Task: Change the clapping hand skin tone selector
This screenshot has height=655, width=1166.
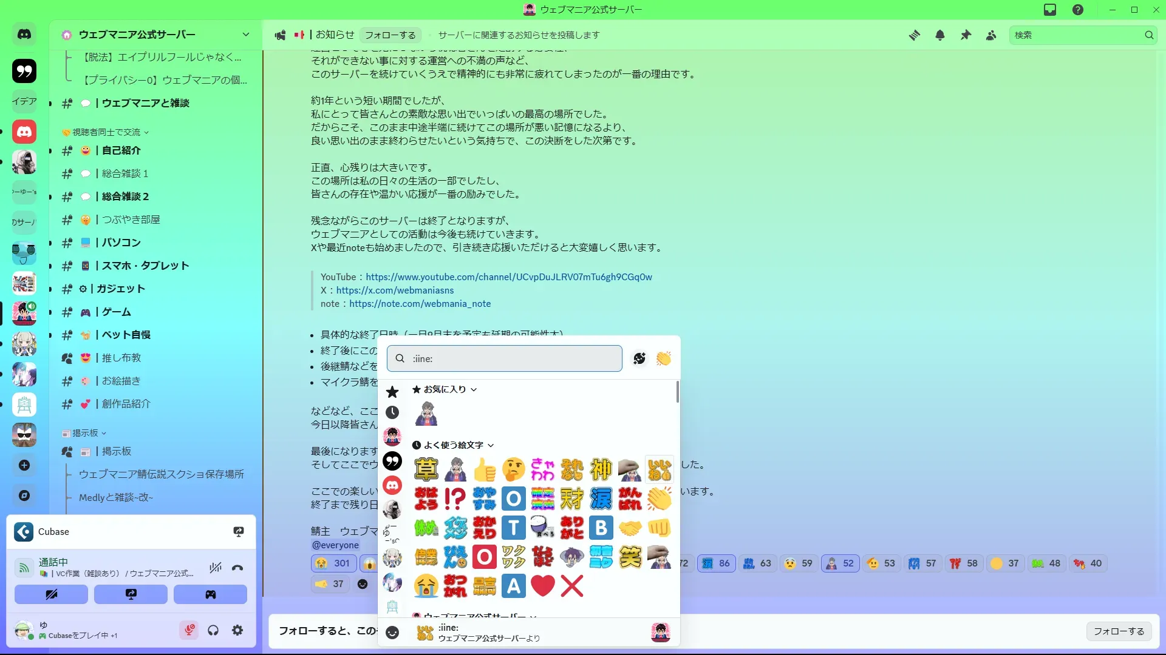Action: pyautogui.click(x=663, y=358)
